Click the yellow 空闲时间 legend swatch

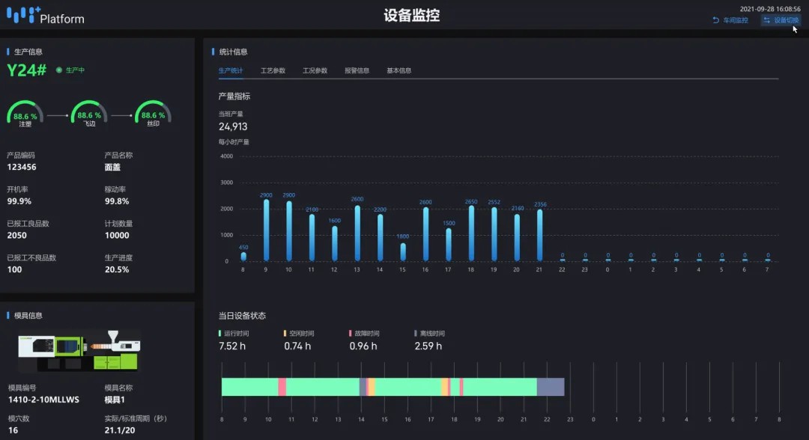click(285, 333)
